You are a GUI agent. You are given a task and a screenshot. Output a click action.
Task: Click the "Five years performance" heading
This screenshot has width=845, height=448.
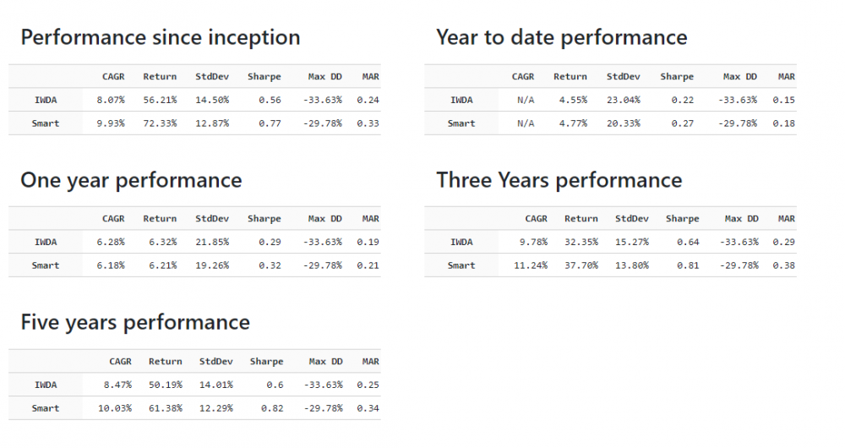tap(135, 323)
